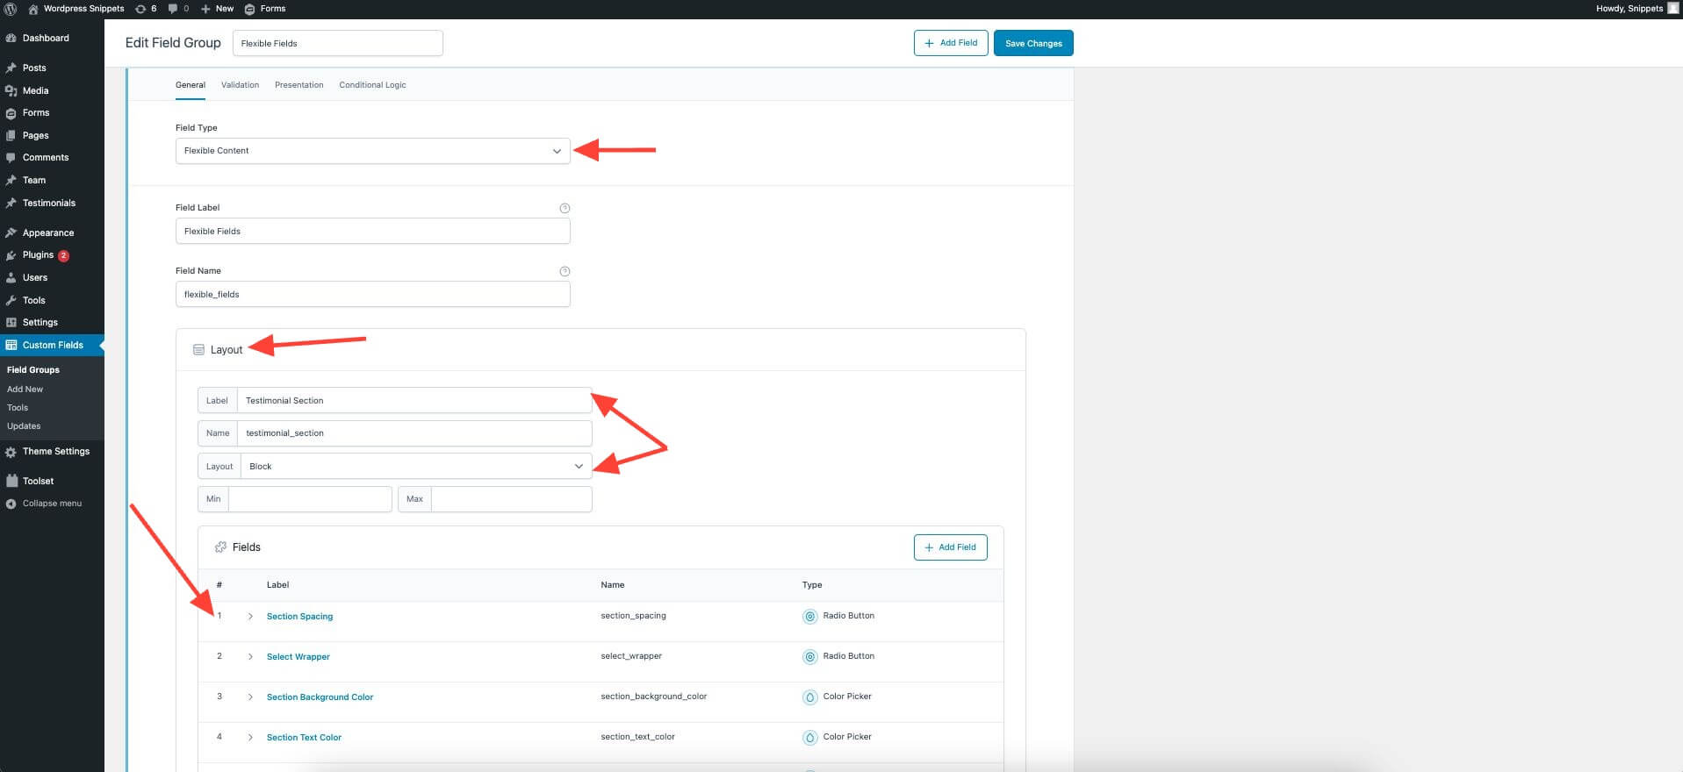Click Radio Button type icon for Section Spacing
1683x772 pixels.
coord(809,617)
